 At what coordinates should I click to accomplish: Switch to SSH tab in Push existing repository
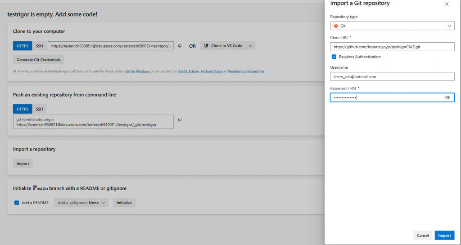(40, 109)
